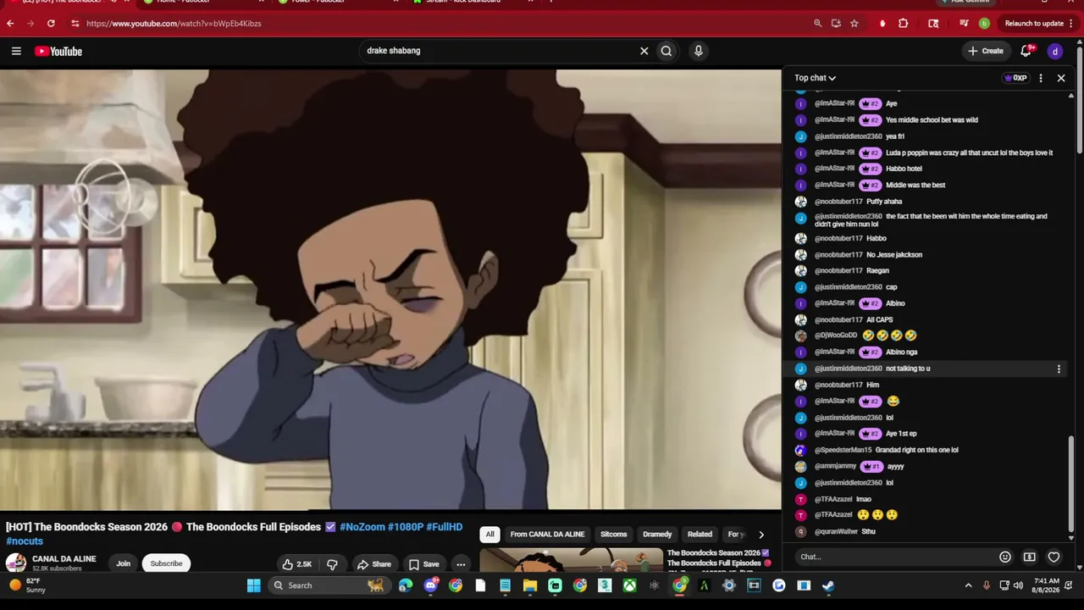Subscribe to CANAL DA ALINE
Image resolution: width=1084 pixels, height=610 pixels.
tap(166, 563)
